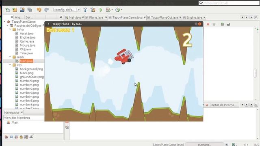Toggle show static members filter in Navigator
Image resolution: width=260 pixels, height=146 pixels.
point(16,137)
